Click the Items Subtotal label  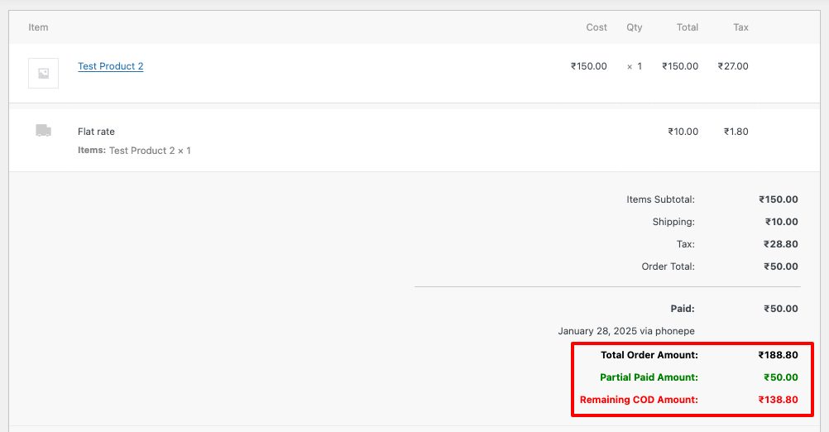[x=660, y=199]
